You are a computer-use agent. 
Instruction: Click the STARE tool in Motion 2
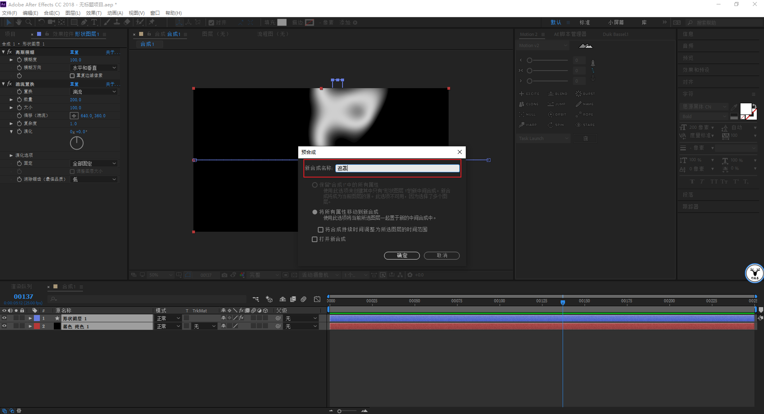coord(585,125)
